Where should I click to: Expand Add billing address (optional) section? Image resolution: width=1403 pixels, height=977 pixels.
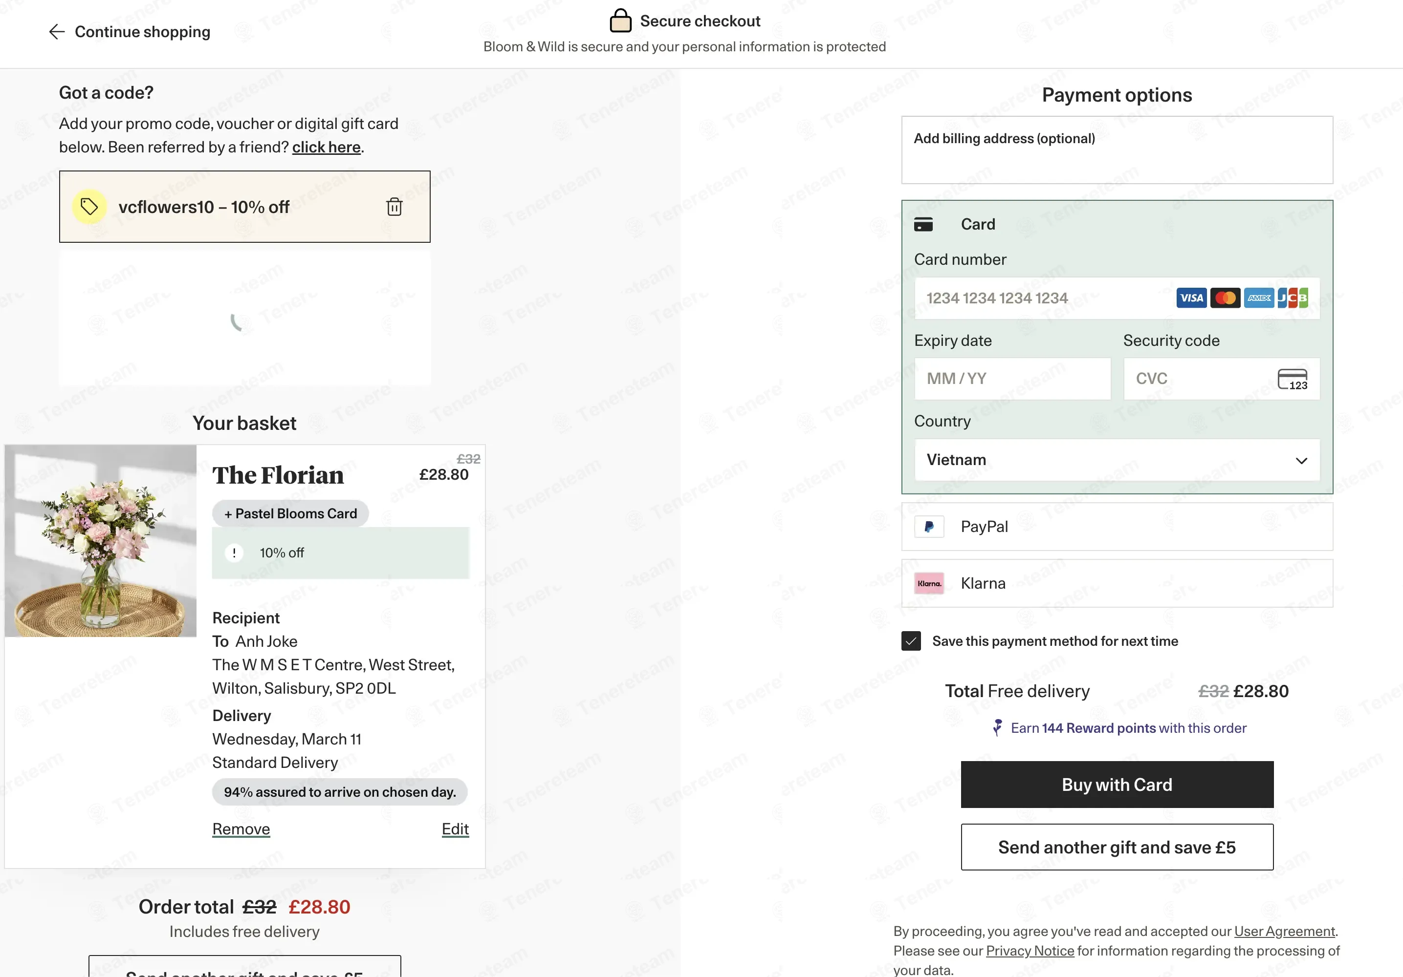coord(1117,150)
